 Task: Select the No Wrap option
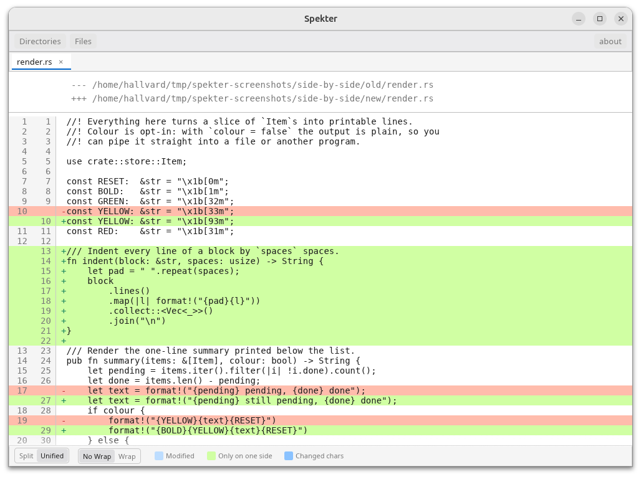97,456
